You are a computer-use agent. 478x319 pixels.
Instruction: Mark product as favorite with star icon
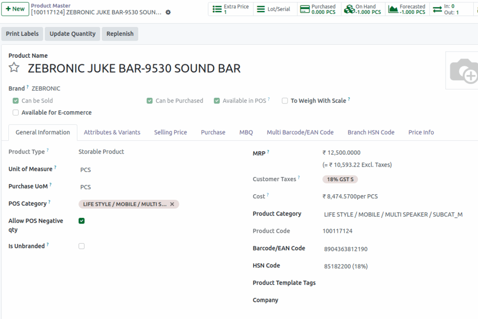coord(14,67)
